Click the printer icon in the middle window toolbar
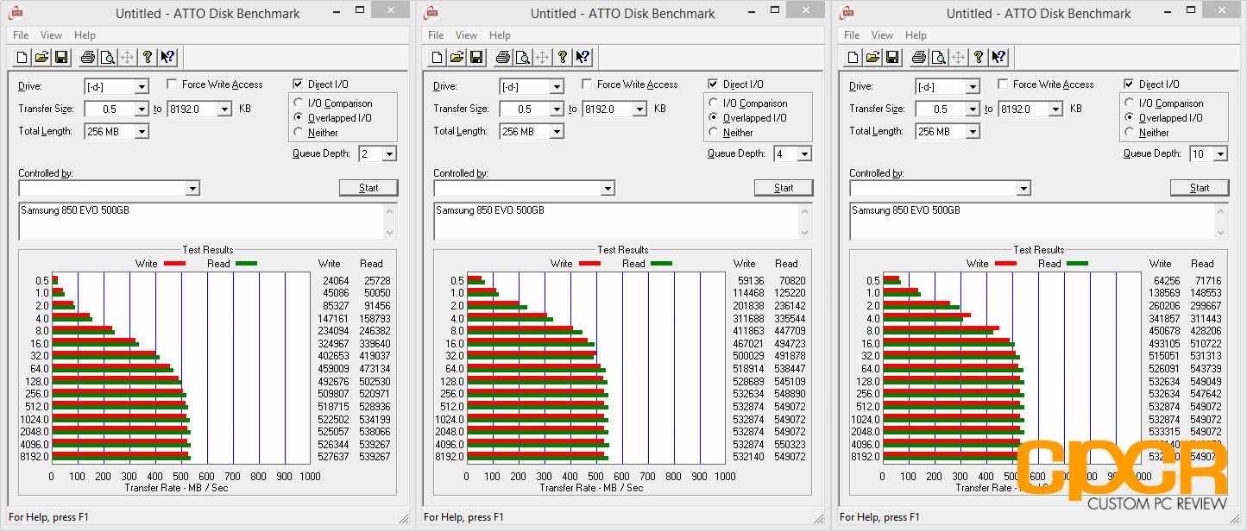Image resolution: width=1247 pixels, height=531 pixels. click(x=503, y=57)
